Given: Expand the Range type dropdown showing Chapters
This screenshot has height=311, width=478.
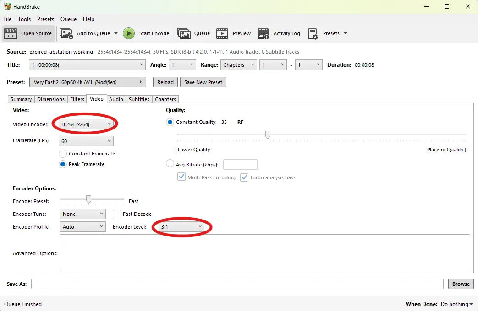Looking at the screenshot, I should click(x=238, y=65).
